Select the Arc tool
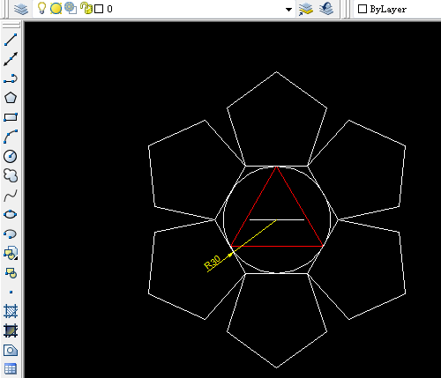 coord(11,137)
